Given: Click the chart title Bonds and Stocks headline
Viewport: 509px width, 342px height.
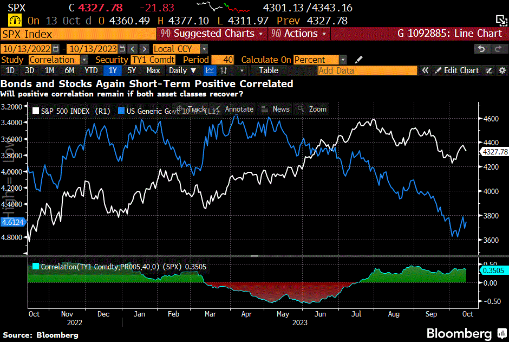Looking at the screenshot, I should [x=147, y=84].
